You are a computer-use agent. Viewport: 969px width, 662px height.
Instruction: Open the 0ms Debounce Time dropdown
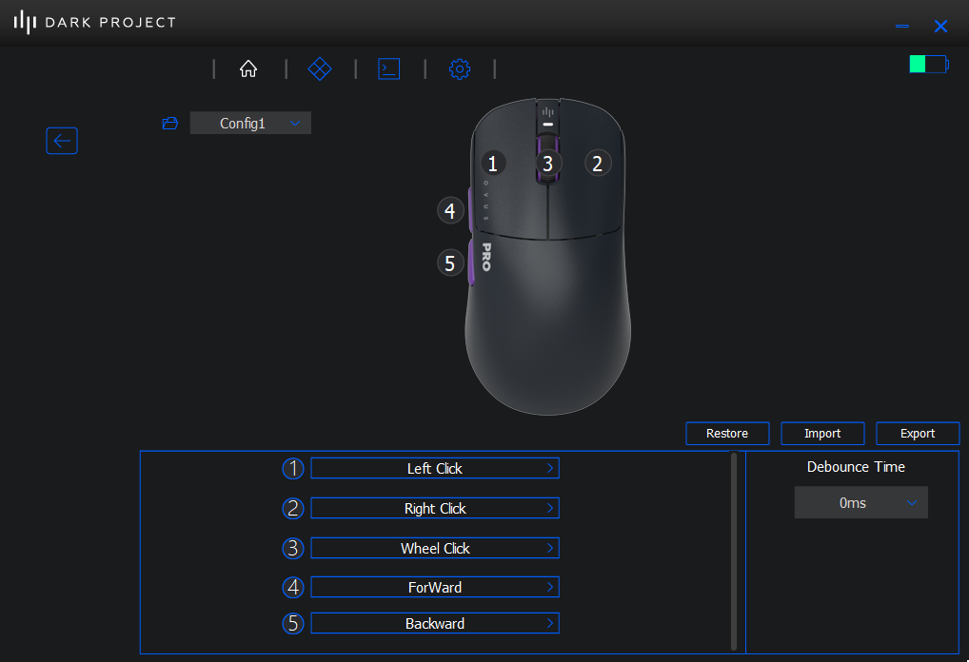[x=860, y=502]
